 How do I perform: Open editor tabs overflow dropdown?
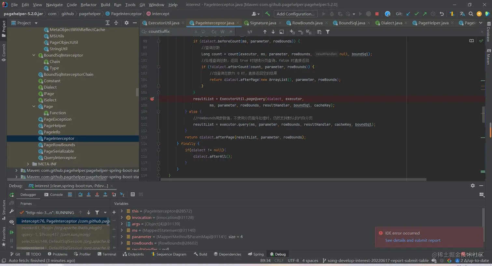480,23
